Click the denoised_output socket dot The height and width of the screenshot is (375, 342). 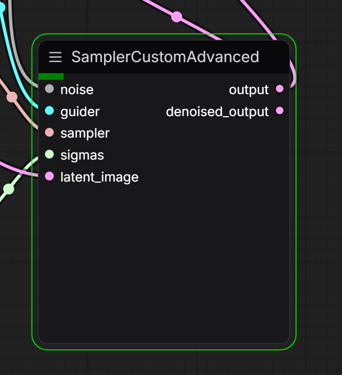tap(280, 111)
